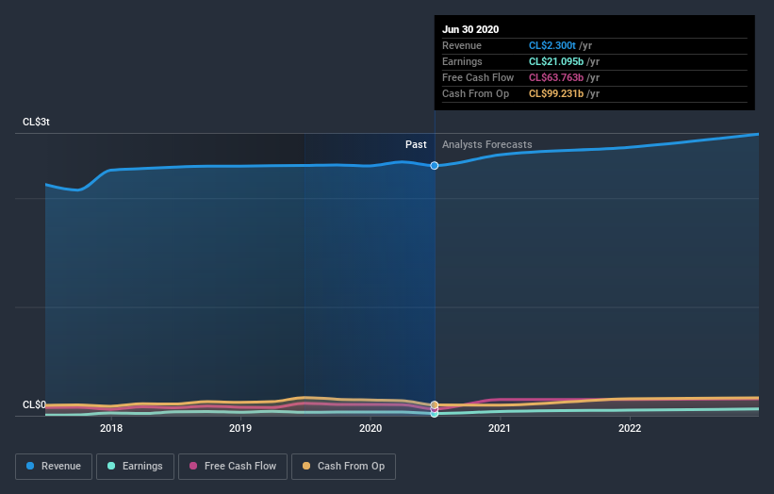The image size is (774, 494).
Task: Click the Cash From Op tooltip row label
Action: [x=475, y=93]
